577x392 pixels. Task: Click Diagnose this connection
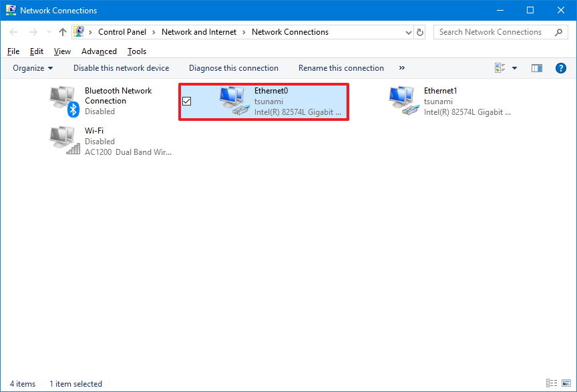coord(233,67)
